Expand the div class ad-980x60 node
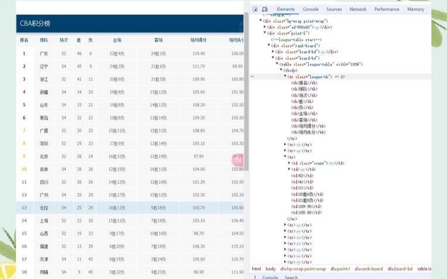447x279 pixels. [x=265, y=27]
